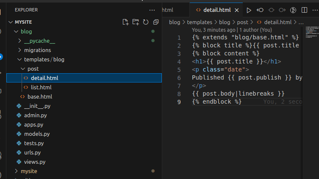319x179 pixels.
Task: Close the detail.html tab
Action: (237, 10)
